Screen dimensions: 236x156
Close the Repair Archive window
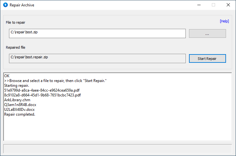click(x=228, y=5)
